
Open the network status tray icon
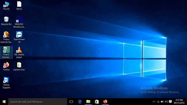(158, 102)
